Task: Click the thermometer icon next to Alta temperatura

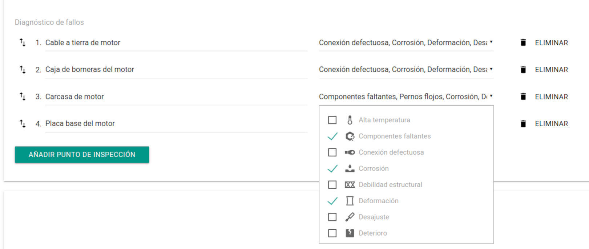Action: point(350,120)
